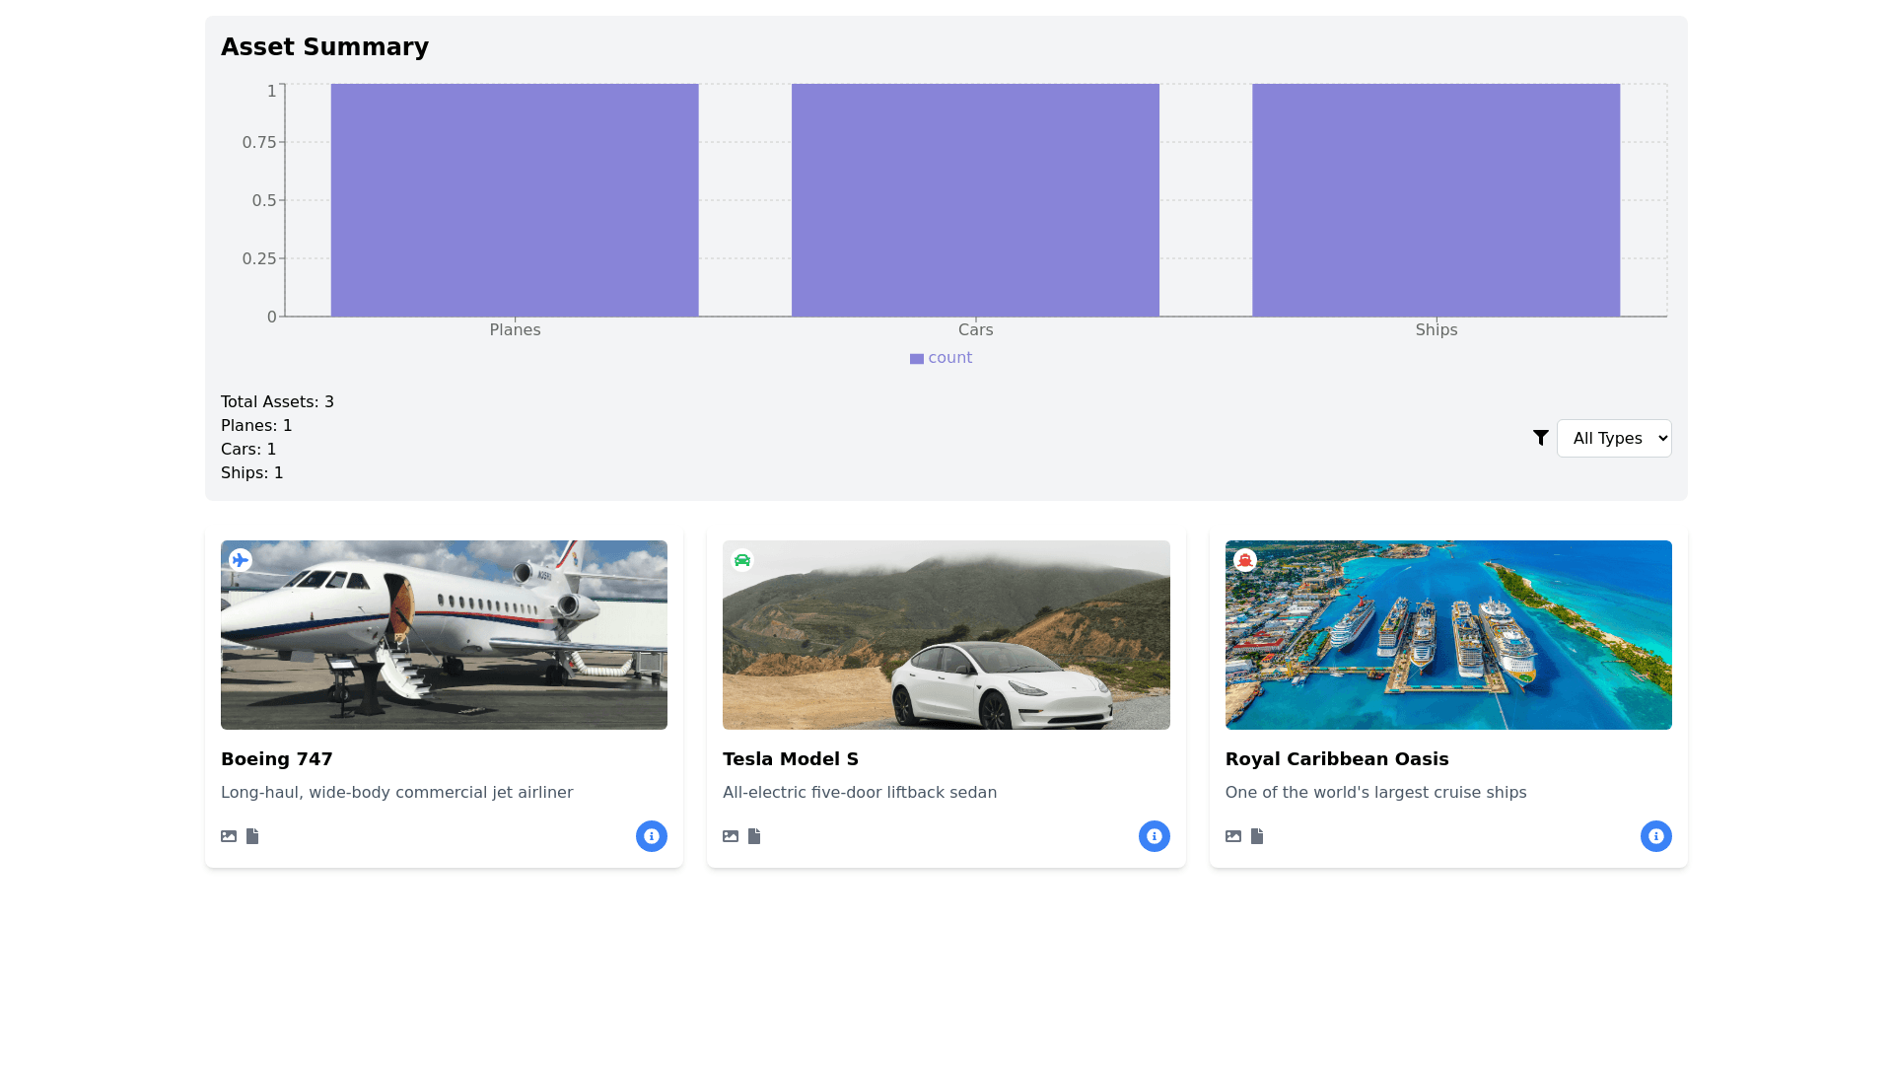Click the document icon under Boeing 747
The height and width of the screenshot is (1065, 1893).
coord(252,836)
